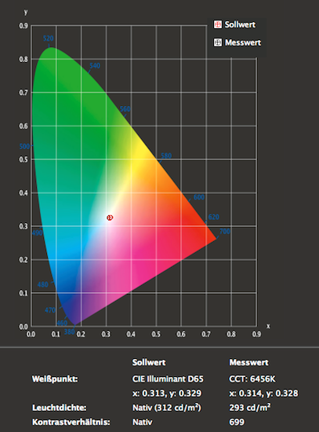The width and height of the screenshot is (319, 432).
Task: Select the Nativ (312 cd/m²) value
Action: [167, 407]
